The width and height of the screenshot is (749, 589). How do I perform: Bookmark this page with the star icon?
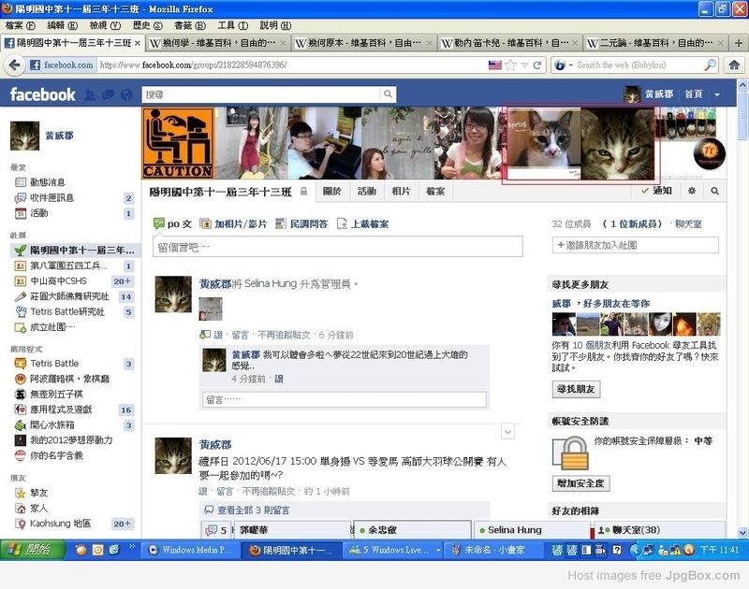(511, 65)
